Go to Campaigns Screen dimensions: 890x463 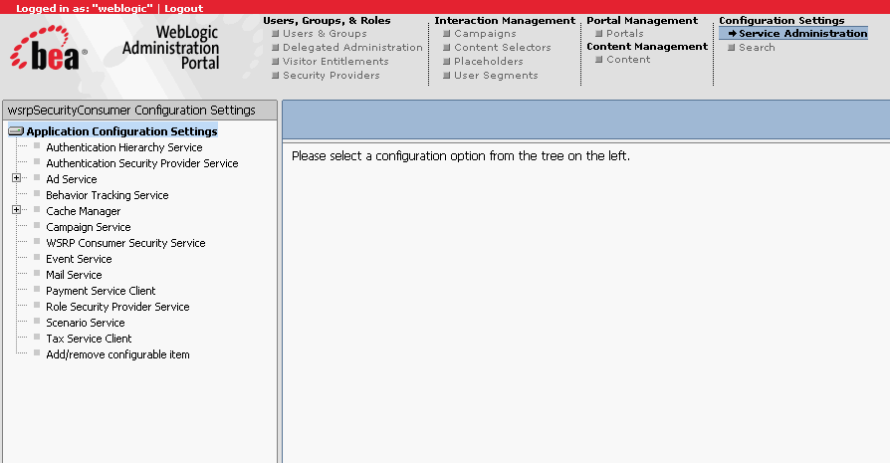(485, 34)
